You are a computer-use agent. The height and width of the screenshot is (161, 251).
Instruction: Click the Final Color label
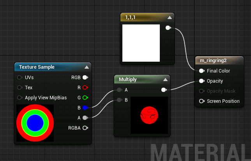pos(218,71)
